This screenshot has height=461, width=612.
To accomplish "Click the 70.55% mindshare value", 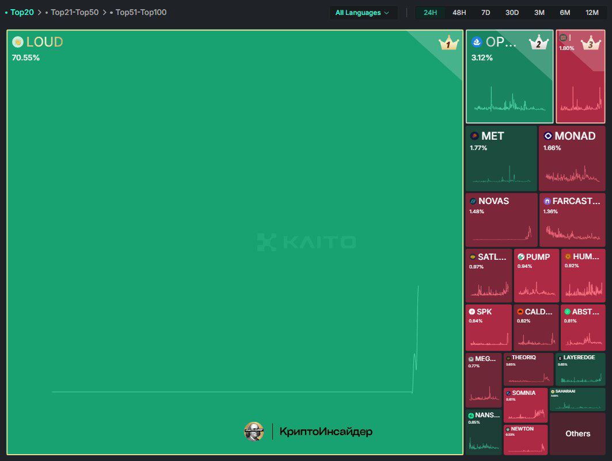I will point(26,57).
